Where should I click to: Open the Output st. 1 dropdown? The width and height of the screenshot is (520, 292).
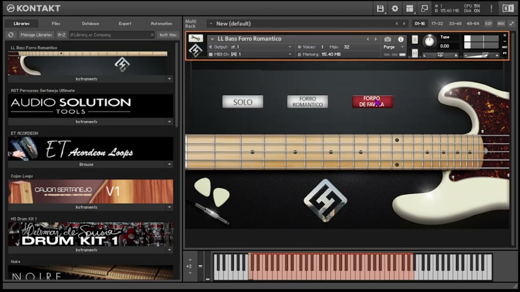click(290, 47)
